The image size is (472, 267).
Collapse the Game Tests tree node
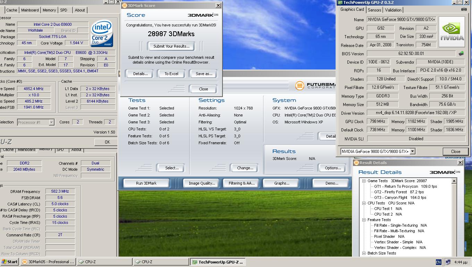(364, 181)
